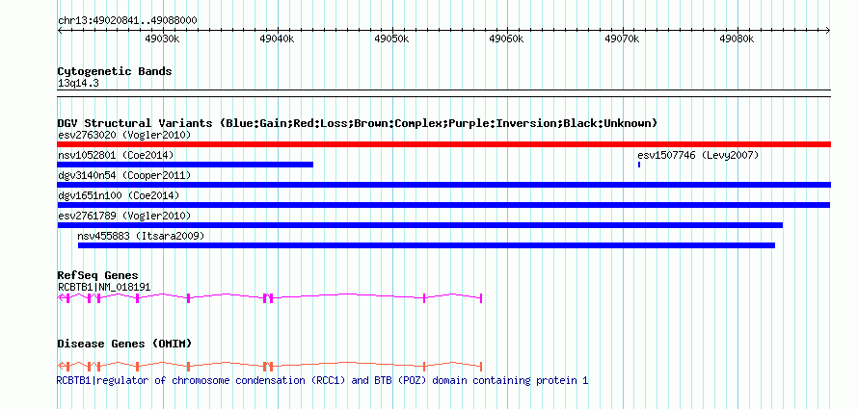Click the 49030k ruler tick label
This screenshot has height=409, width=858.
click(163, 38)
